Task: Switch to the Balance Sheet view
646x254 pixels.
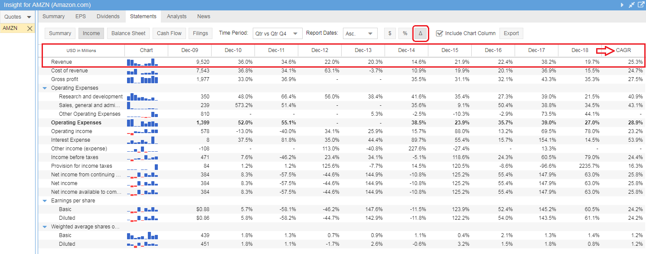Action: coord(128,33)
